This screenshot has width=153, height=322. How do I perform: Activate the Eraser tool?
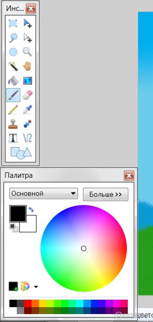(28, 95)
